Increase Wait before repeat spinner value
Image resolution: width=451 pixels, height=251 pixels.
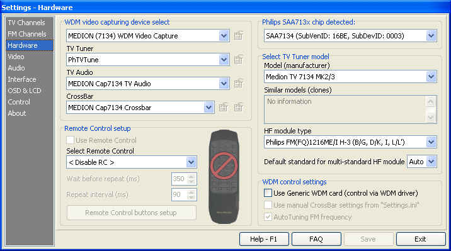191,176
